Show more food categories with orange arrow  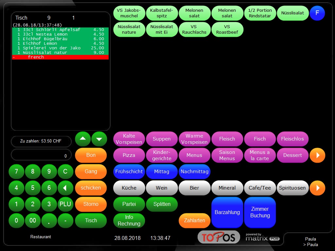coord(317,155)
